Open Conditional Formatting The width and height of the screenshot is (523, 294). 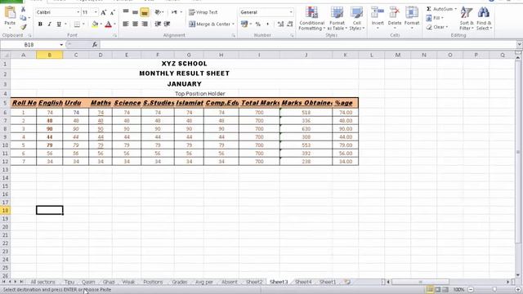click(x=311, y=19)
